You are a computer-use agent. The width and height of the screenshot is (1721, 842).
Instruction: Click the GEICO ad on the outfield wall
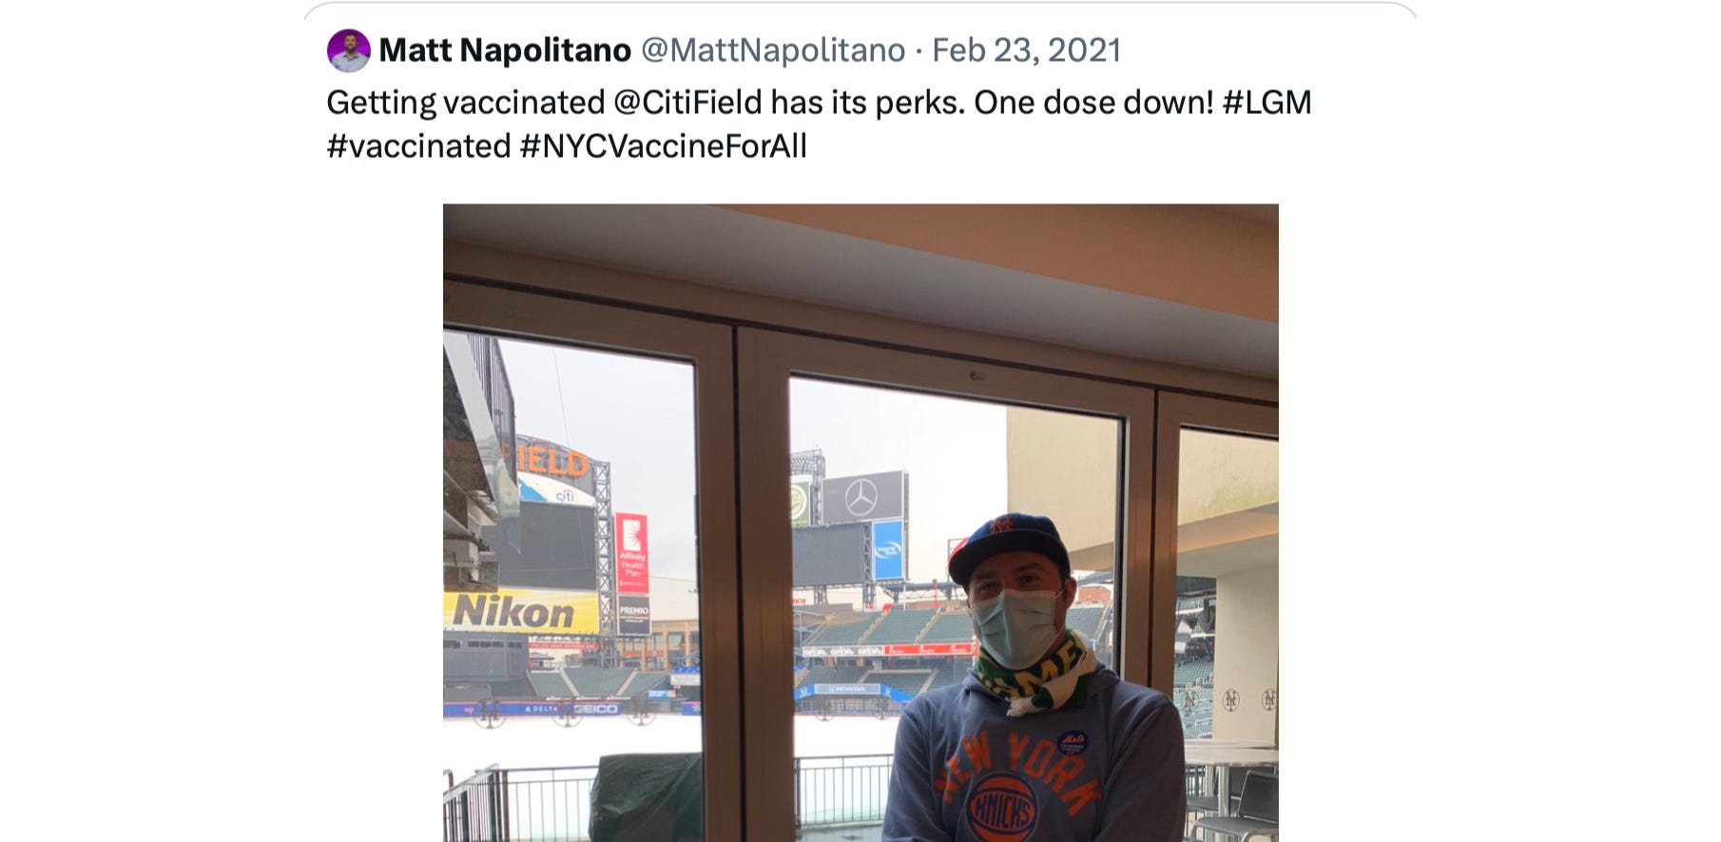[596, 709]
